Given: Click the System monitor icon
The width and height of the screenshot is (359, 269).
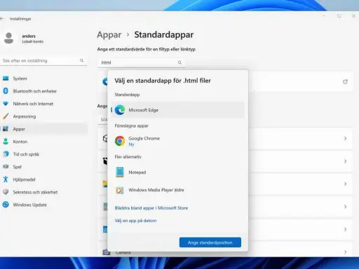Looking at the screenshot, I should click(x=6, y=78).
